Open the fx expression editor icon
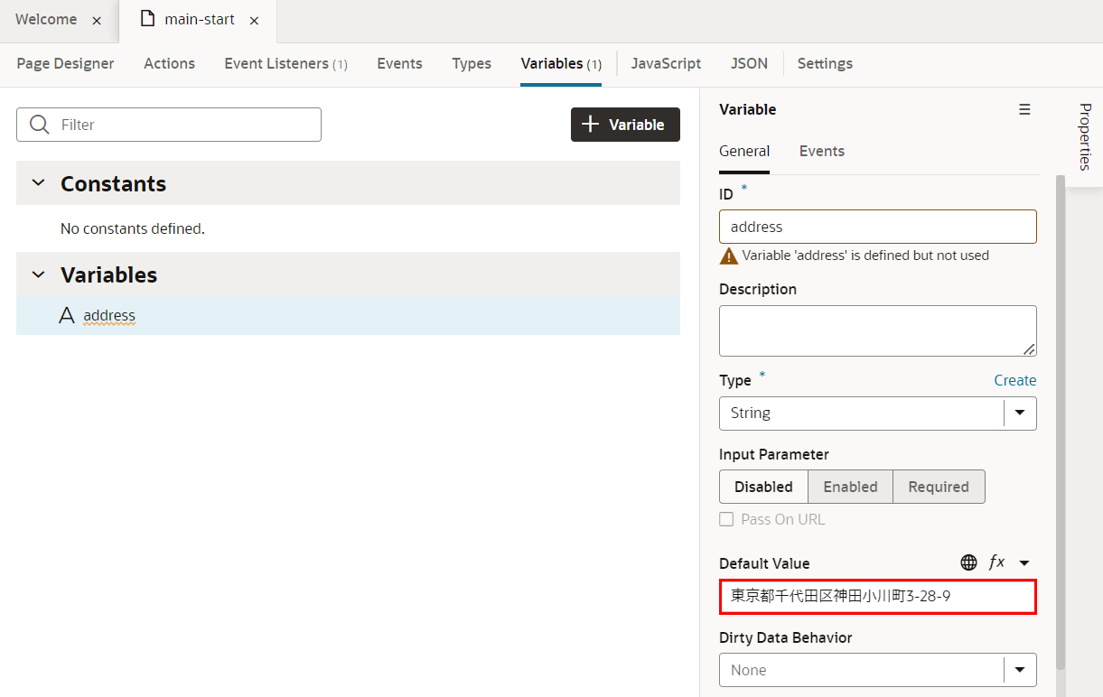The height and width of the screenshot is (697, 1103). pyautogui.click(x=996, y=562)
